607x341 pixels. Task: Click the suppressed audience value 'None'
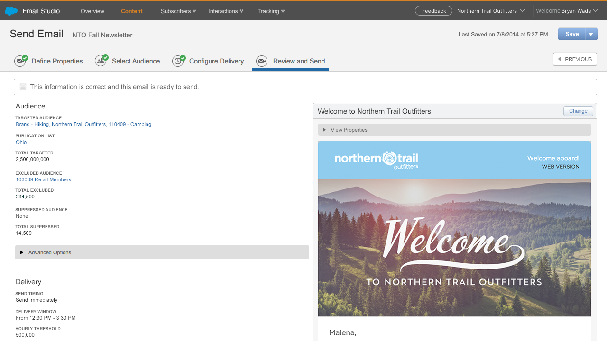coord(22,216)
